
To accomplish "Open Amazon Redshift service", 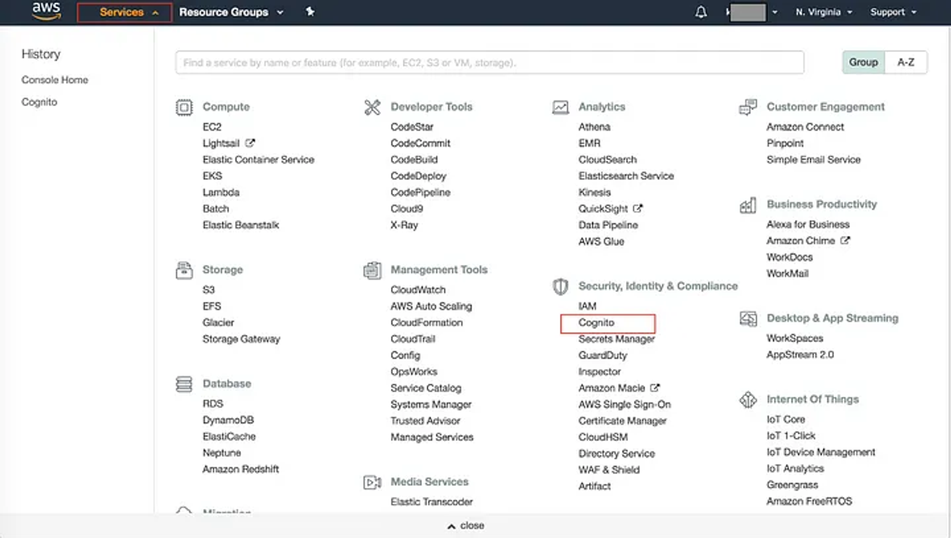I will [241, 469].
